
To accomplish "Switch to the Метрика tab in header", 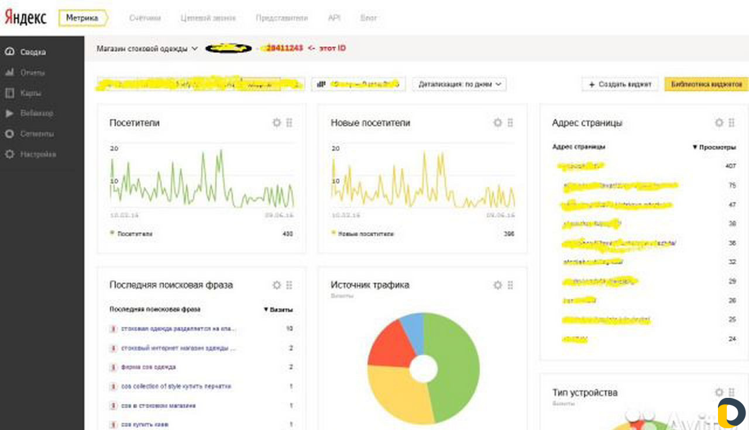I will click(x=83, y=18).
